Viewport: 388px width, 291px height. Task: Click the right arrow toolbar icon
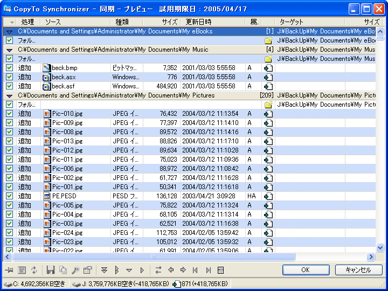[x=183, y=270]
